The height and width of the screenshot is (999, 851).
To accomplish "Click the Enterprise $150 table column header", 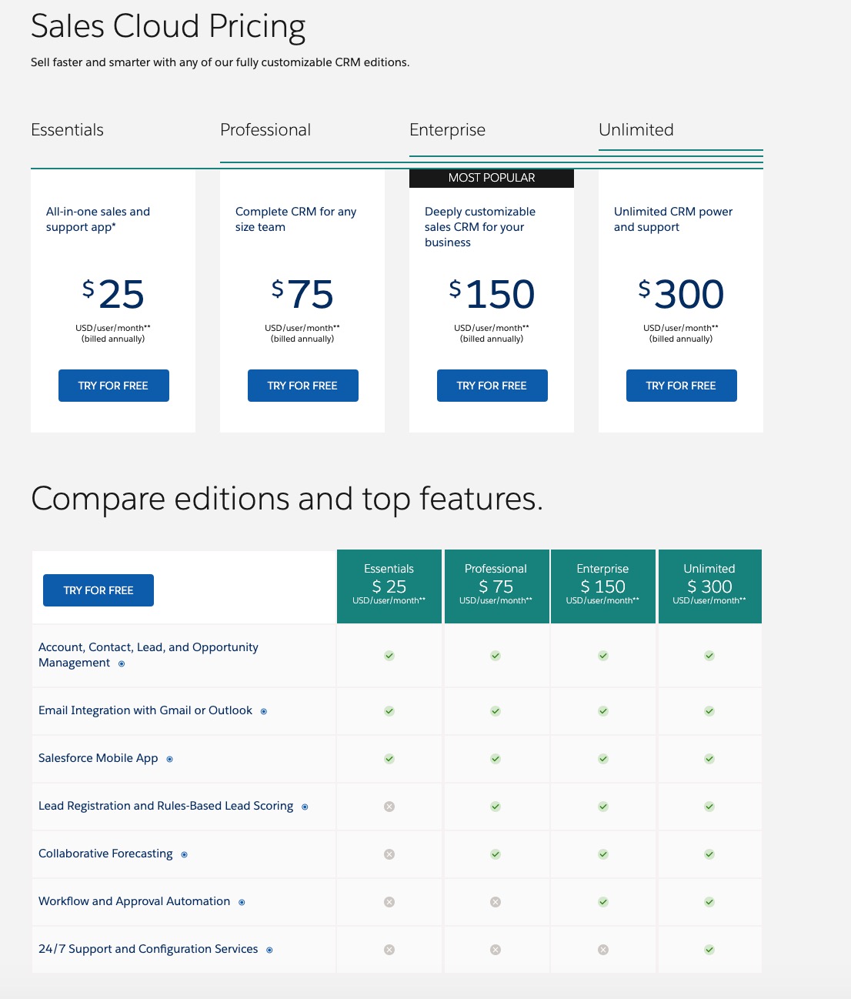I will (603, 586).
